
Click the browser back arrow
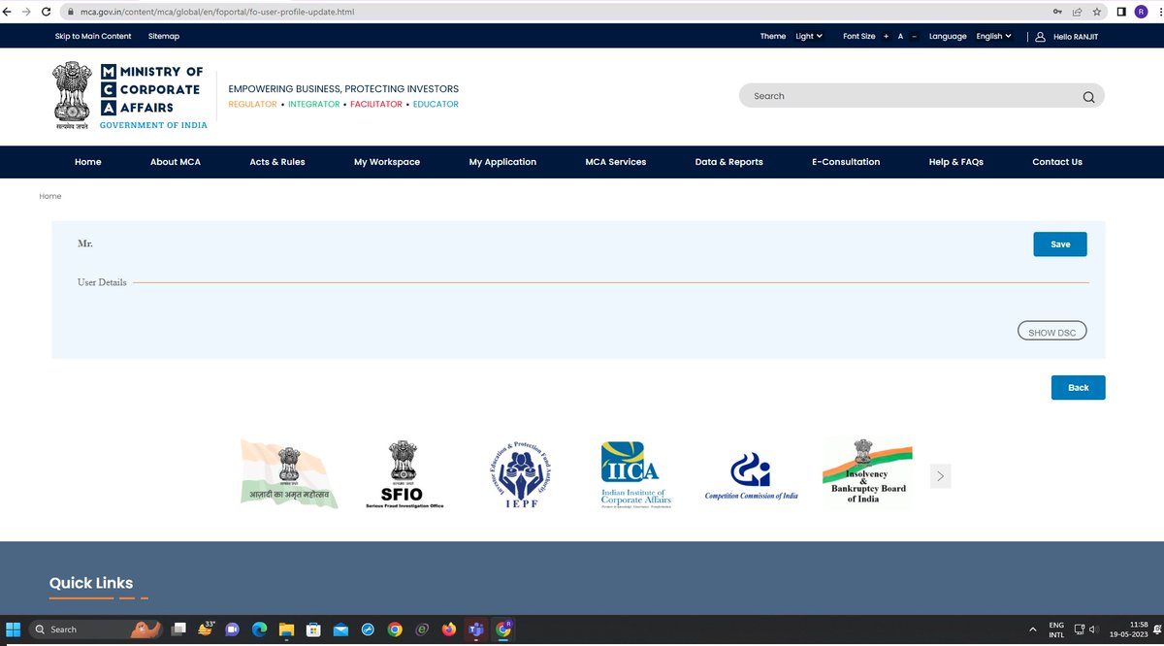9,12
